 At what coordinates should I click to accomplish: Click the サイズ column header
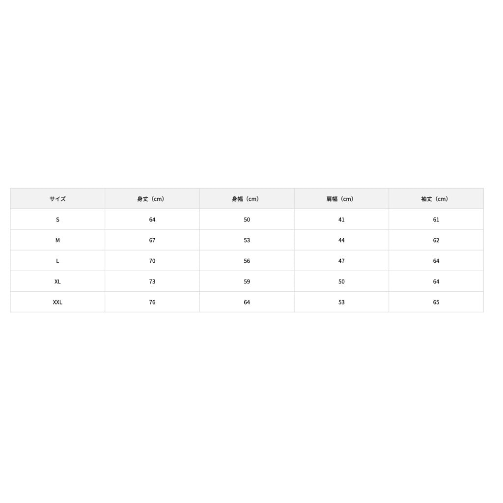[x=57, y=199]
